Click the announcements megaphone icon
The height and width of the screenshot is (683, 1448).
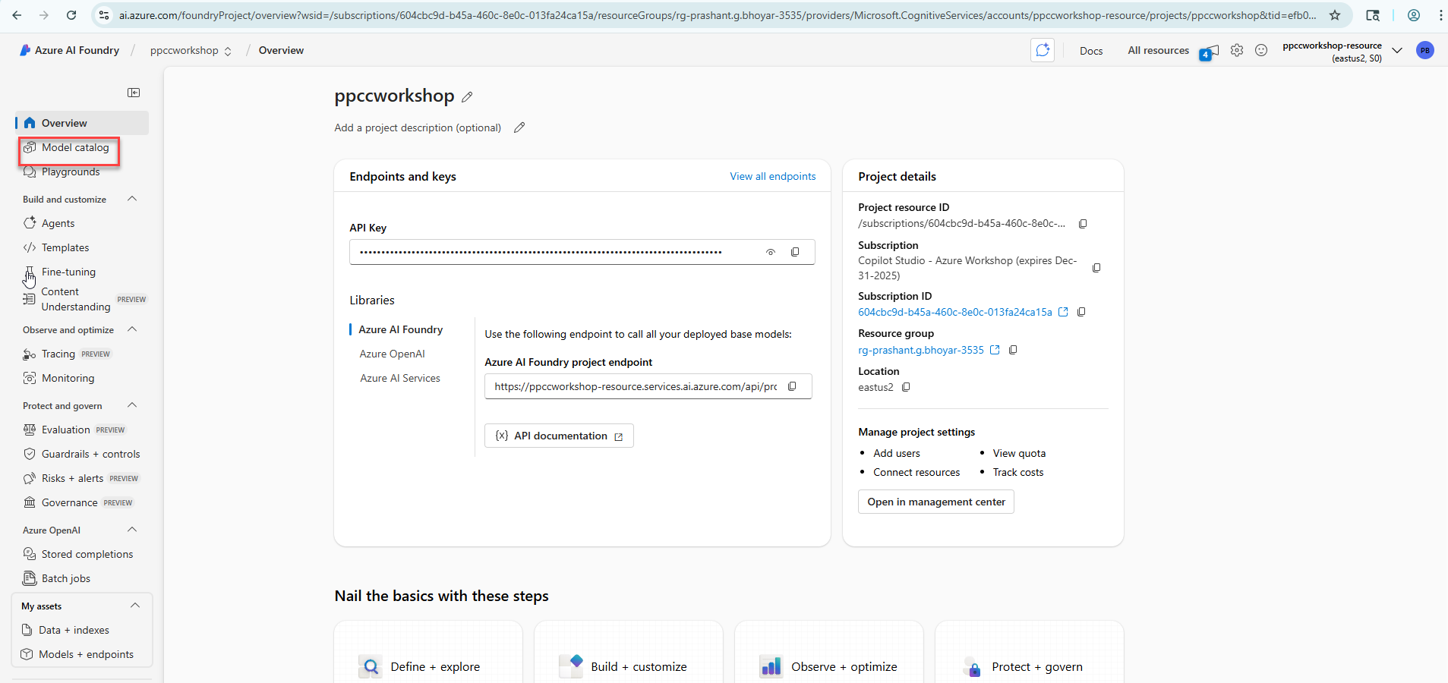[1211, 51]
